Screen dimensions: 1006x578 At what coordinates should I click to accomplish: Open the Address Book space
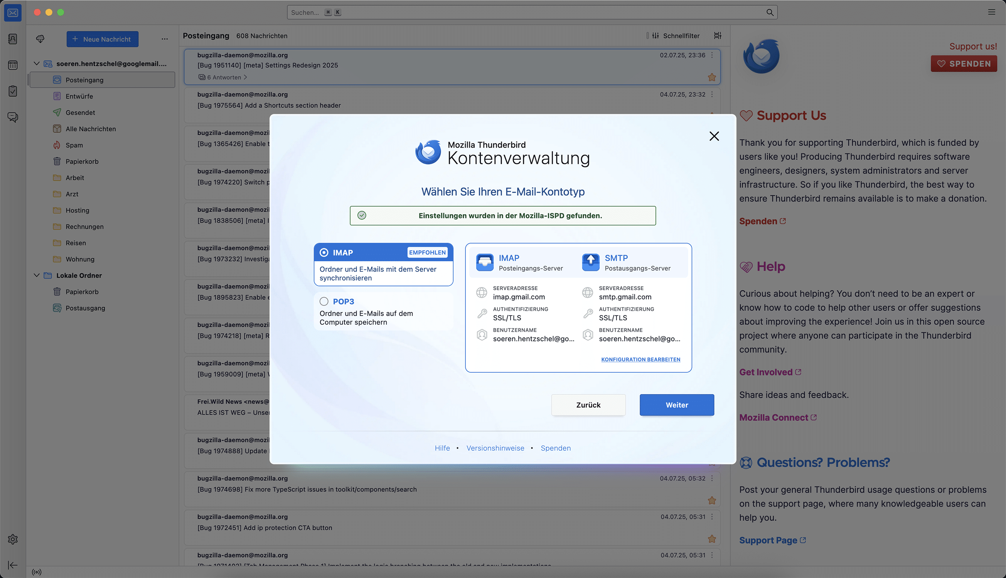coord(13,39)
